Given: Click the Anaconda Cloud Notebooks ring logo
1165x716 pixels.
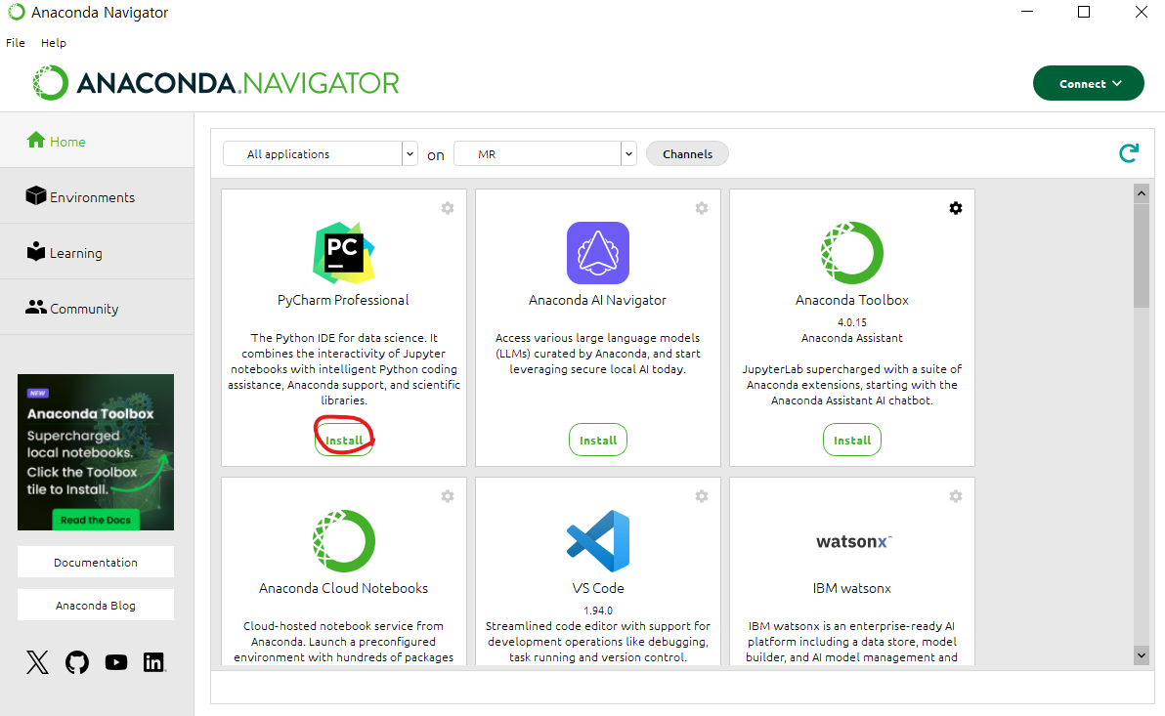Looking at the screenshot, I should click(343, 541).
